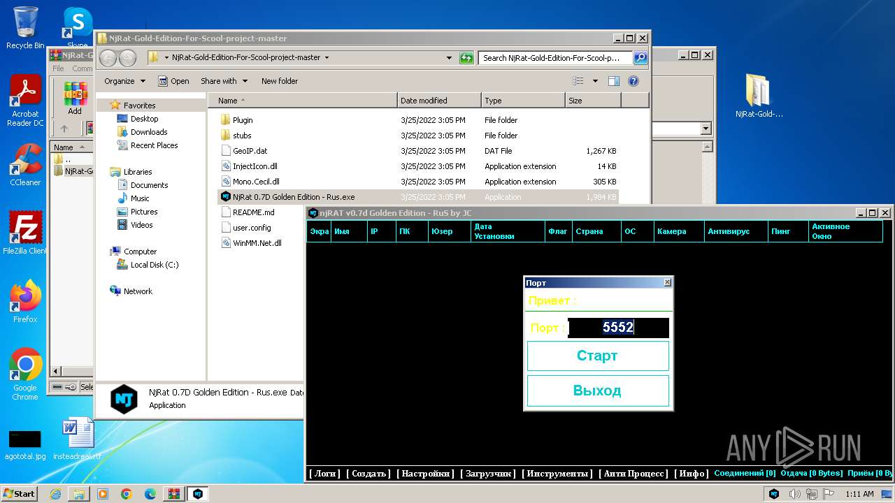Click Open in the Explorer toolbar

click(173, 81)
